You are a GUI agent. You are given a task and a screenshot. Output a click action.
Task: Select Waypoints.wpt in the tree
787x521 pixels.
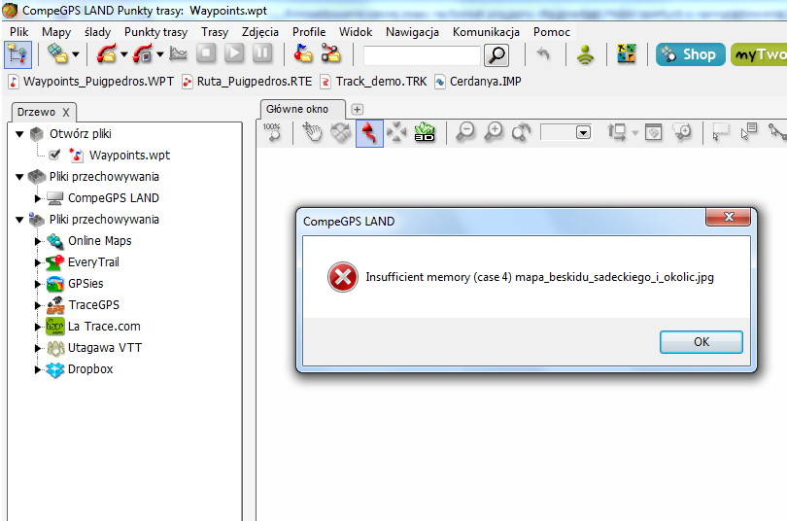129,156
